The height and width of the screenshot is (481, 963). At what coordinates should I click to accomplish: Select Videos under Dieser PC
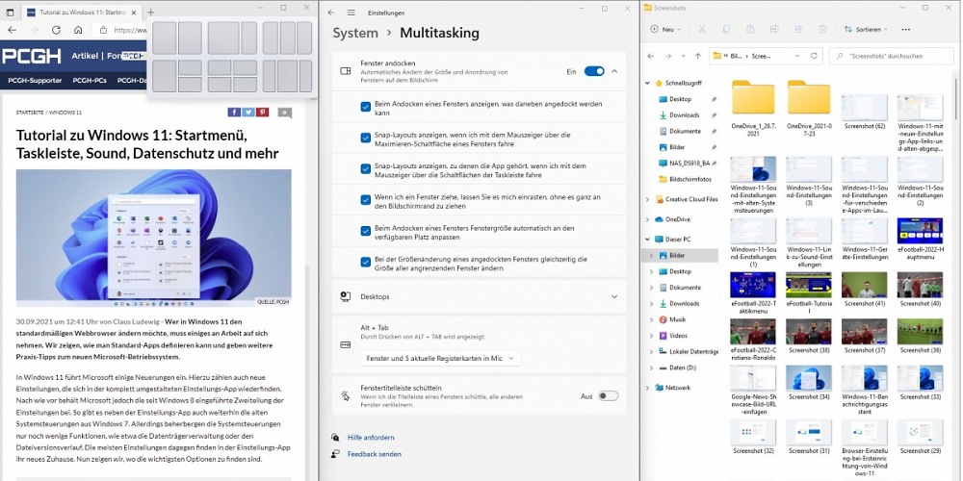679,336
